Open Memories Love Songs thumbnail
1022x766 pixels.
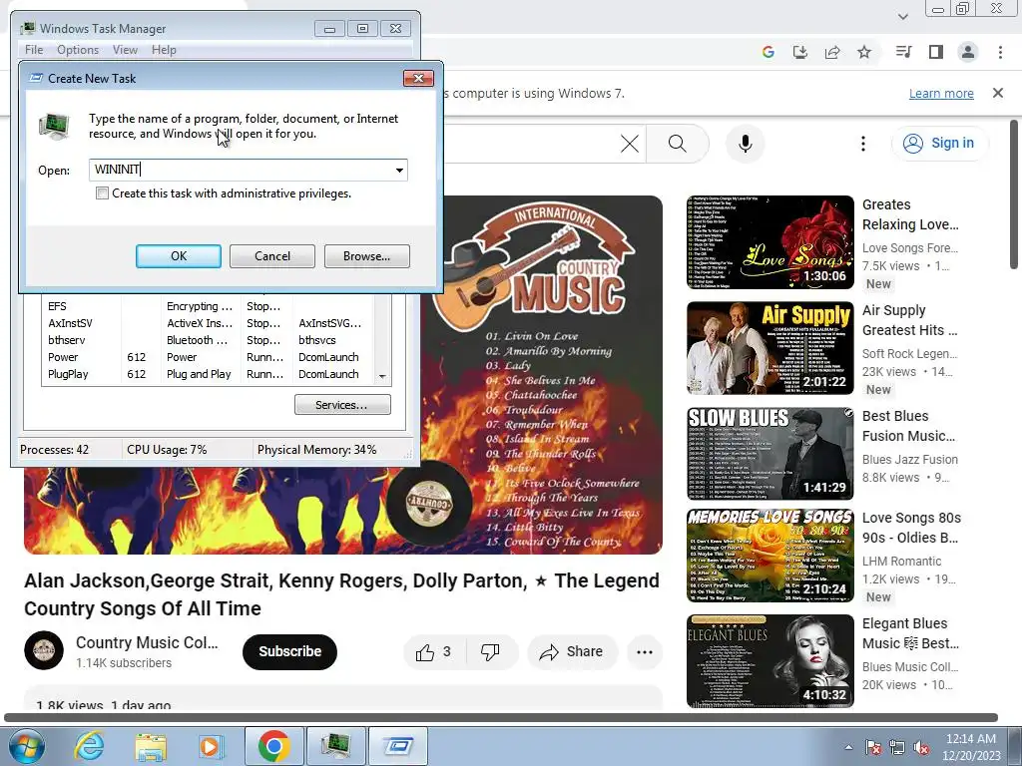point(770,556)
